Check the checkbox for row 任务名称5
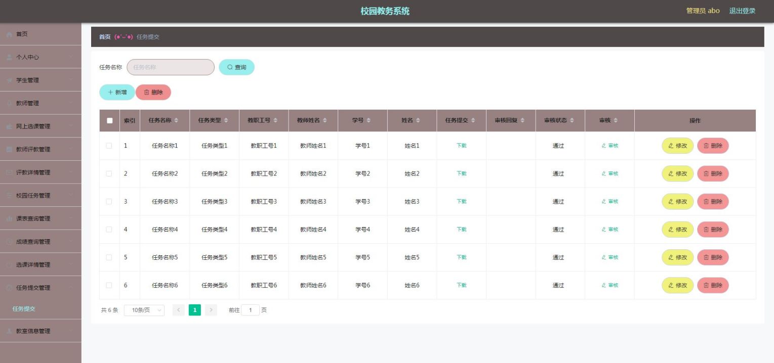Screen dimensions: 774x363 tap(109, 257)
